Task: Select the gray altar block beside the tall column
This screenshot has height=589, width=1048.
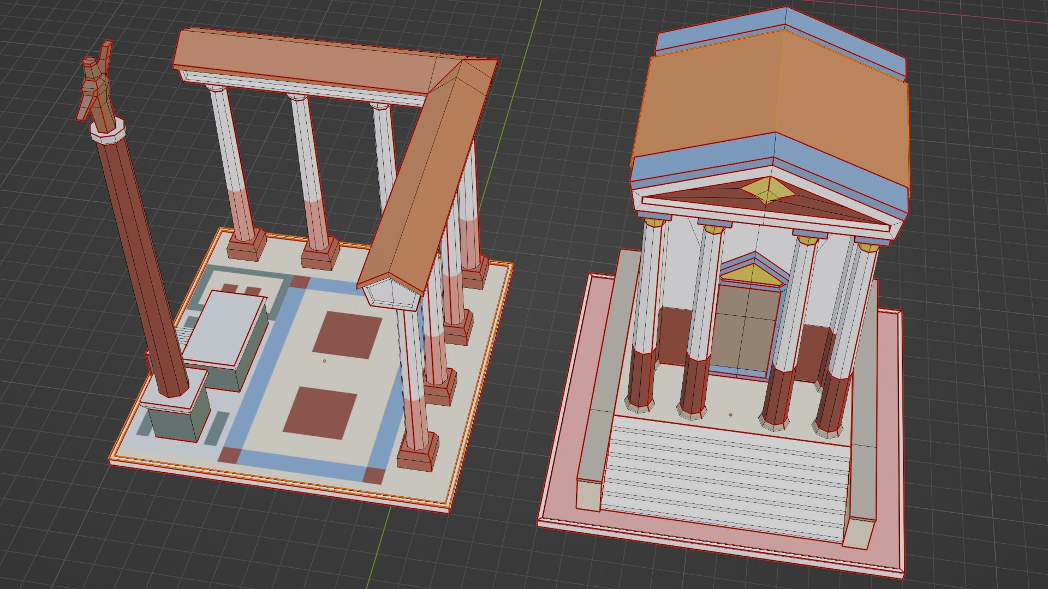Action: click(x=225, y=340)
